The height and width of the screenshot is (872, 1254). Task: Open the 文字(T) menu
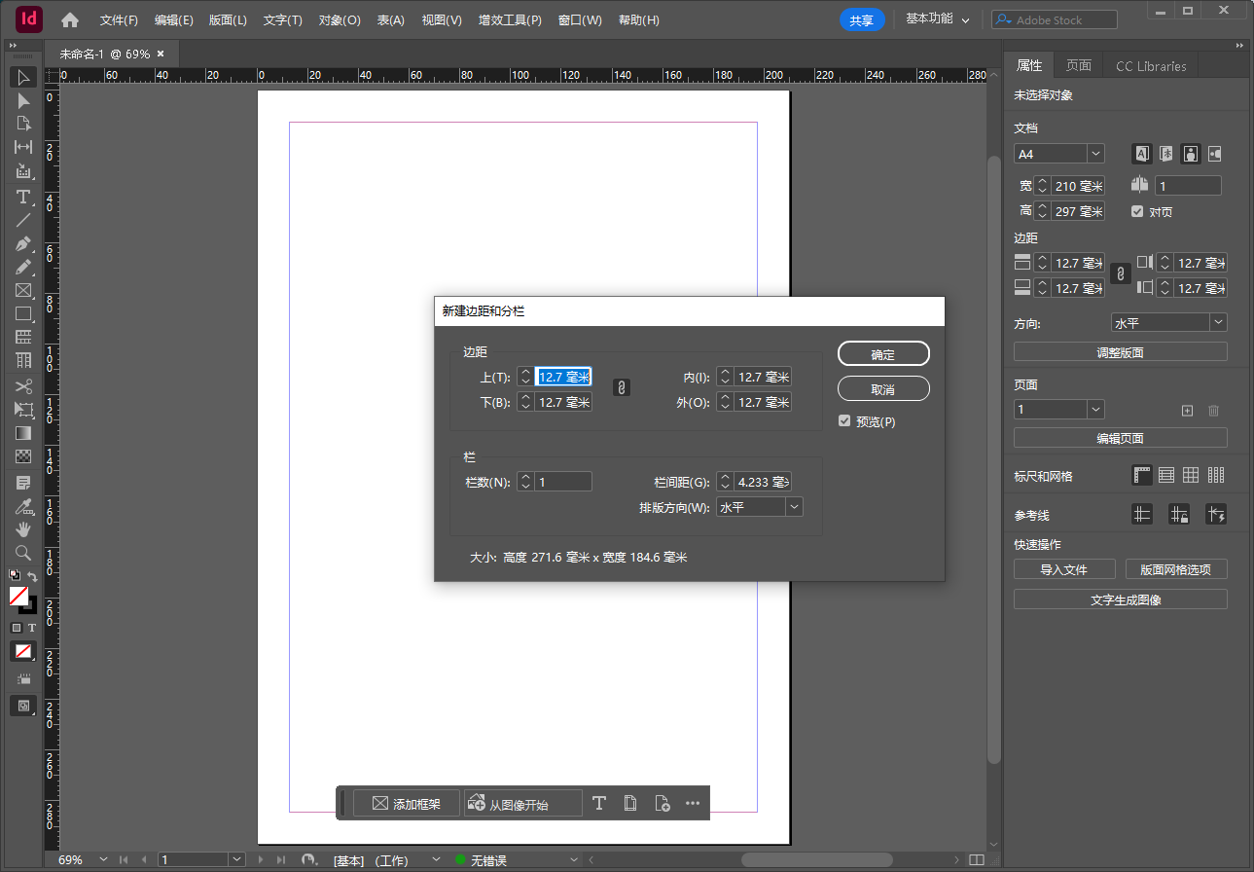point(282,19)
